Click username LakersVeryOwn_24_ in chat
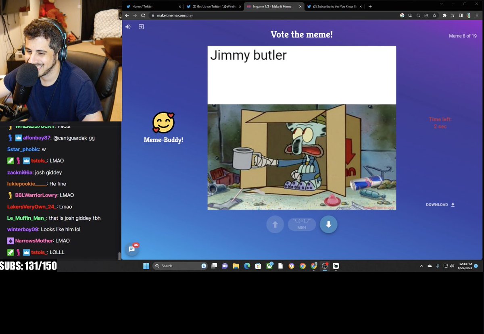484x334 pixels. coord(32,207)
